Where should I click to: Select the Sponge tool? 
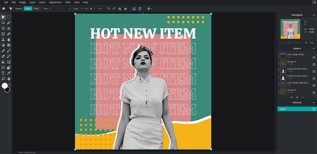9,45
